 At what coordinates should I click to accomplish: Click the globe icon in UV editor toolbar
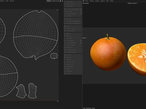coord(60,1)
